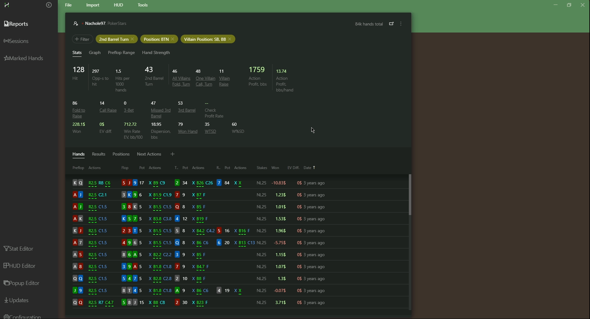Open the HUD Editor from sidebar

pyautogui.click(x=20, y=266)
